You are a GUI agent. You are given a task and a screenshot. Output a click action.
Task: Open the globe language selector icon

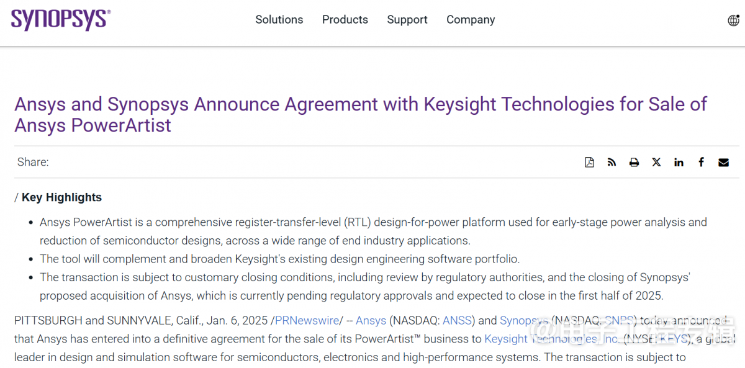734,20
